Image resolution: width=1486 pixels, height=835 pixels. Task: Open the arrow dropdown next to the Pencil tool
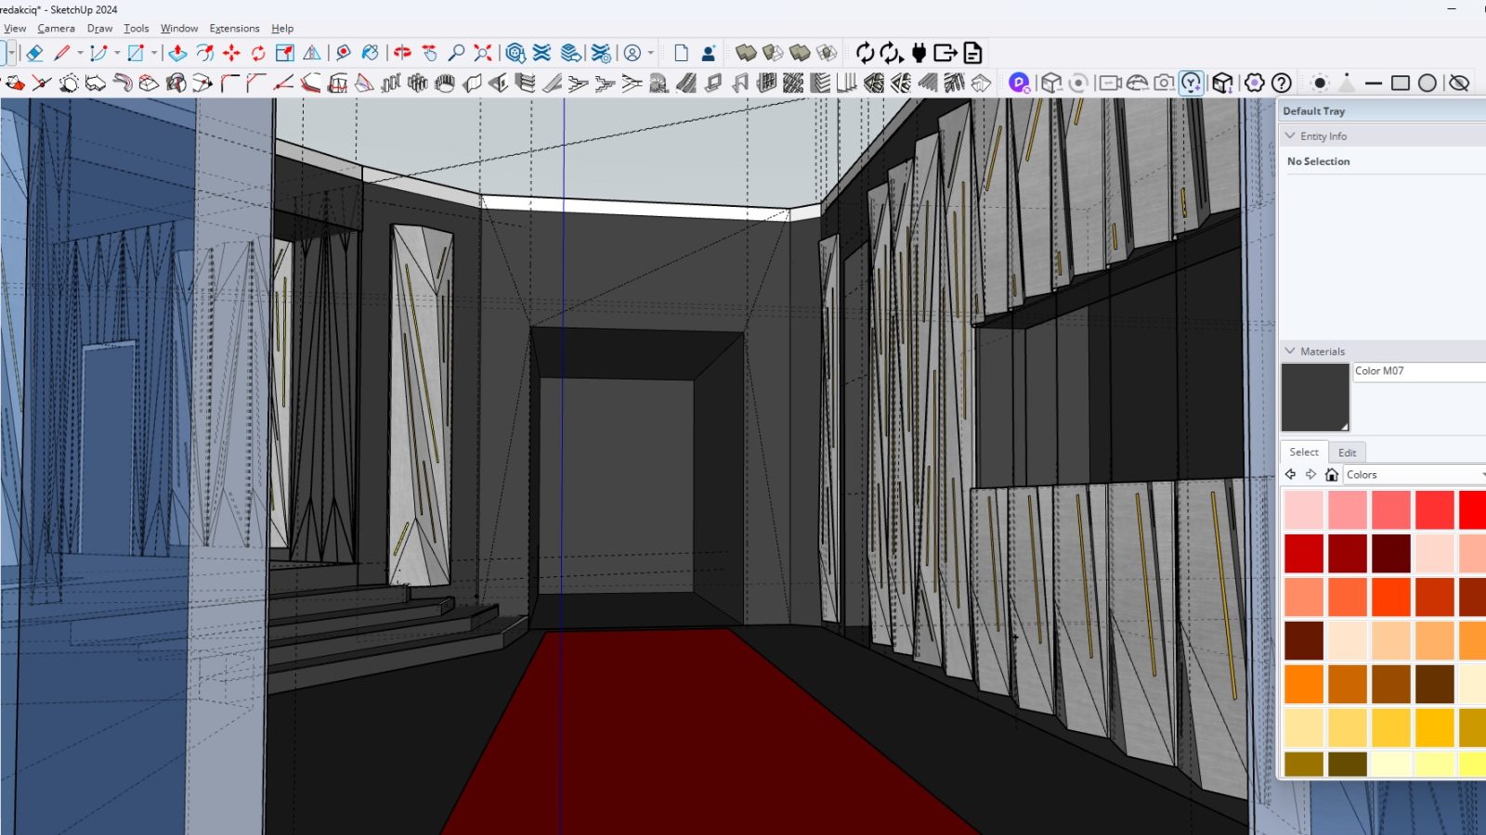[80, 53]
